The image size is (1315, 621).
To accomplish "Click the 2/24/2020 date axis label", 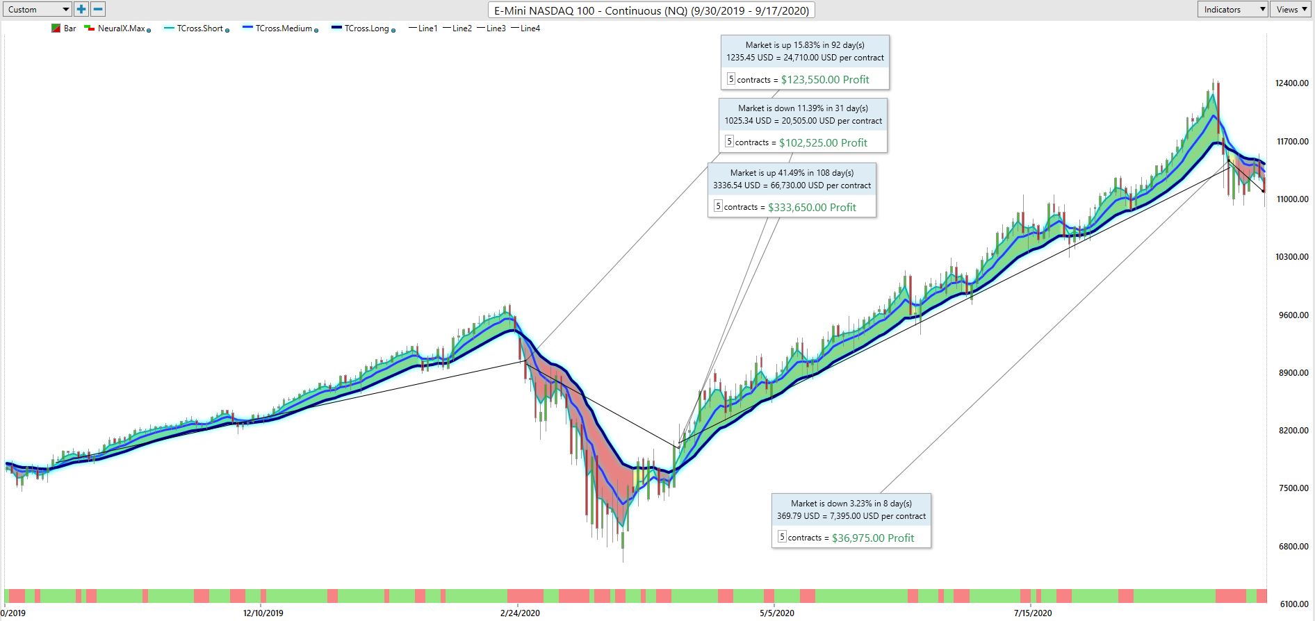I will [x=520, y=613].
